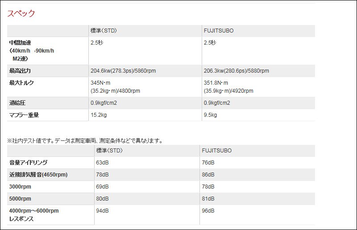Select the 80dB value
Viewport: 357px width, 230px height.
click(102, 199)
